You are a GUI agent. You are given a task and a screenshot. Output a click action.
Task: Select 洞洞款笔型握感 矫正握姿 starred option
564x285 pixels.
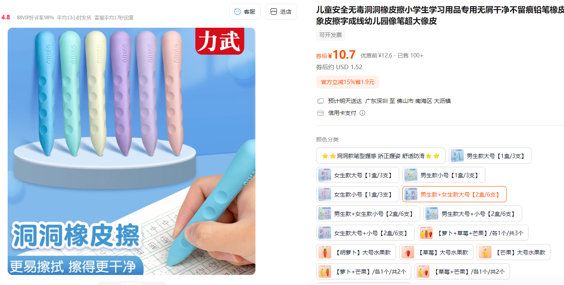coord(381,156)
